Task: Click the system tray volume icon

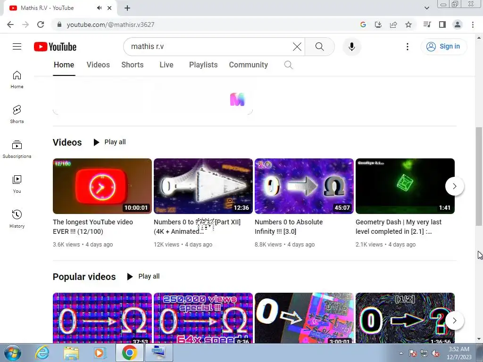Action: tap(435, 354)
